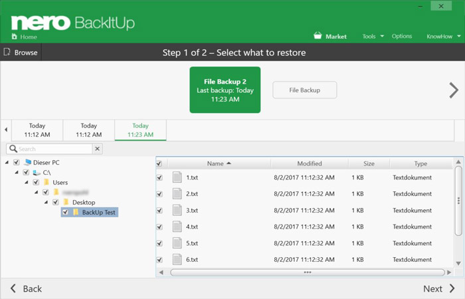Toggle the C:\ drive checkbox
465x299 pixels.
(26, 172)
